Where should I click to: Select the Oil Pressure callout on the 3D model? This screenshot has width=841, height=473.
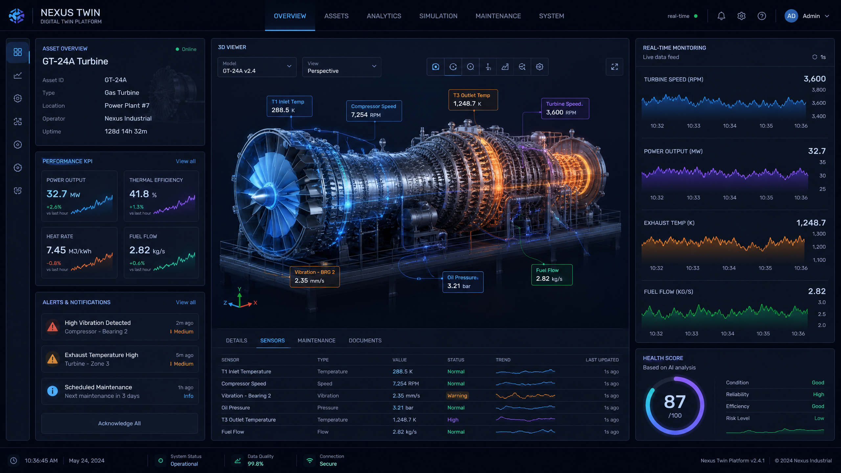[x=463, y=282]
